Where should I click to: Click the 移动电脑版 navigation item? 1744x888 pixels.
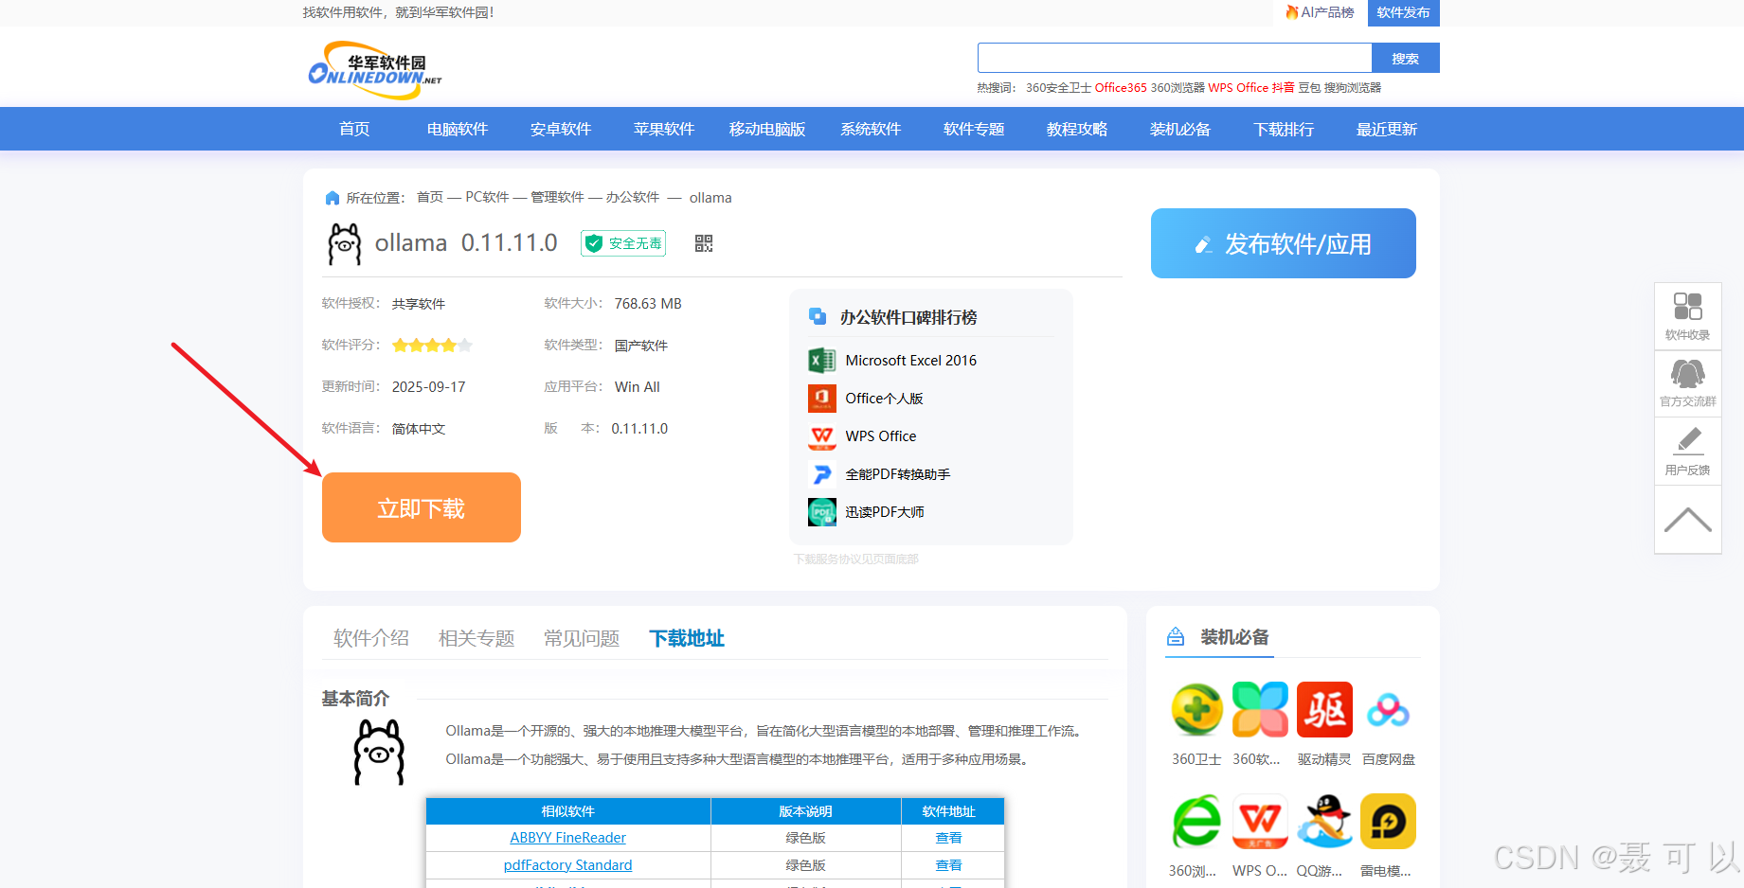767,129
